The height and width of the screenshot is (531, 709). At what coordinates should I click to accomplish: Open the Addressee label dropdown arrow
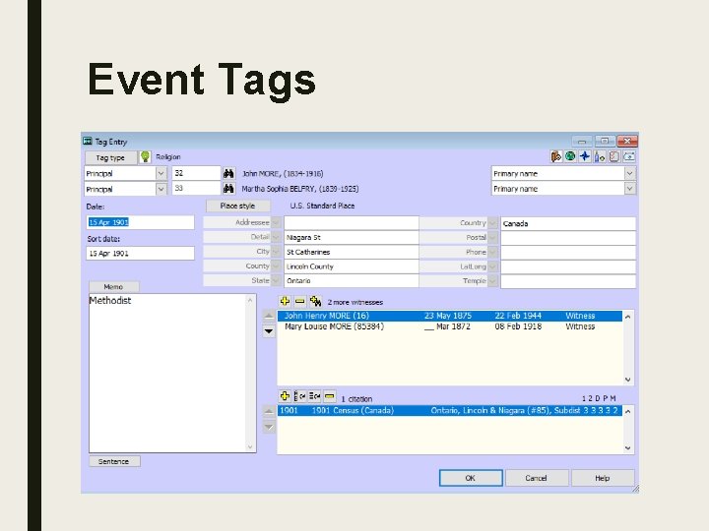[276, 222]
